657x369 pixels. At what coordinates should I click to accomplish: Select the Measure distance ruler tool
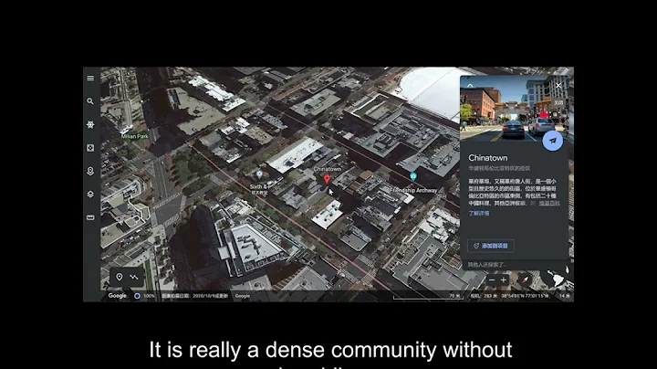coord(90,217)
